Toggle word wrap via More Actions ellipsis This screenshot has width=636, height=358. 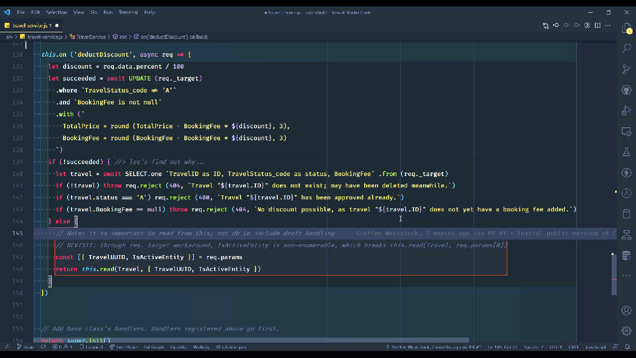(608, 25)
